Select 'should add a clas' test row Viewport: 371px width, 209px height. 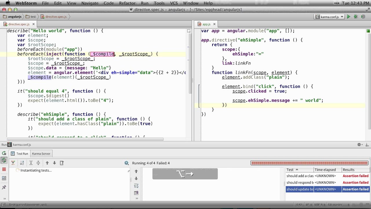(x=328, y=176)
